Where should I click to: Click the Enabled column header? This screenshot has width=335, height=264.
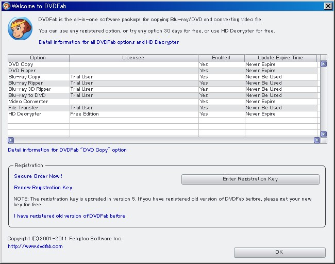tap(221, 58)
